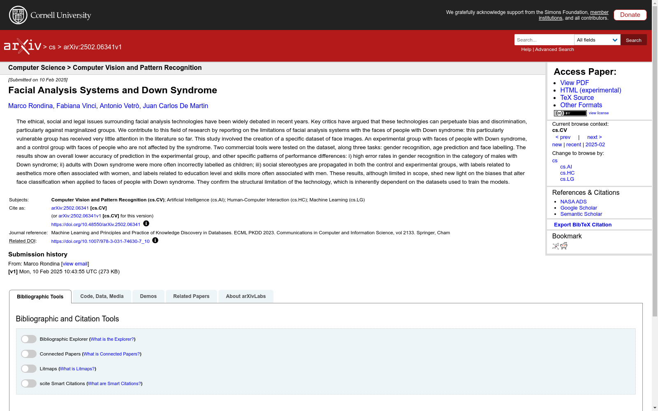Show the Related Papers tab

click(x=191, y=296)
